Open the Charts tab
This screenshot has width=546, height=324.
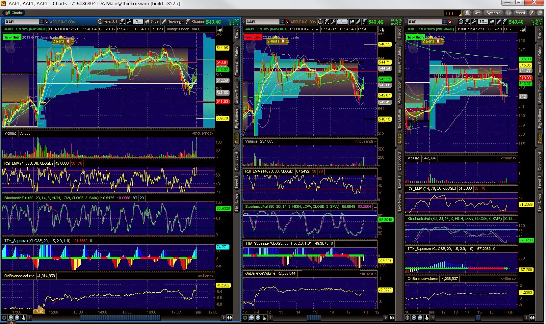[14, 13]
